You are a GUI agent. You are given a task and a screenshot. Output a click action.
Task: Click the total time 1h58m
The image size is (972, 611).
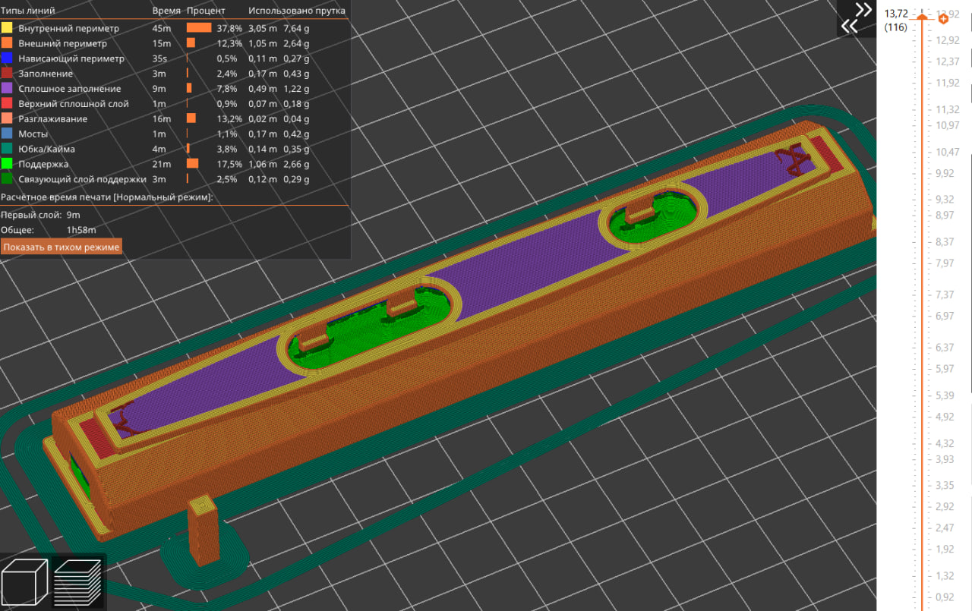coord(81,230)
